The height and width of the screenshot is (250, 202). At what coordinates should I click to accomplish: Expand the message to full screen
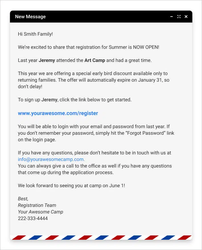179,17
